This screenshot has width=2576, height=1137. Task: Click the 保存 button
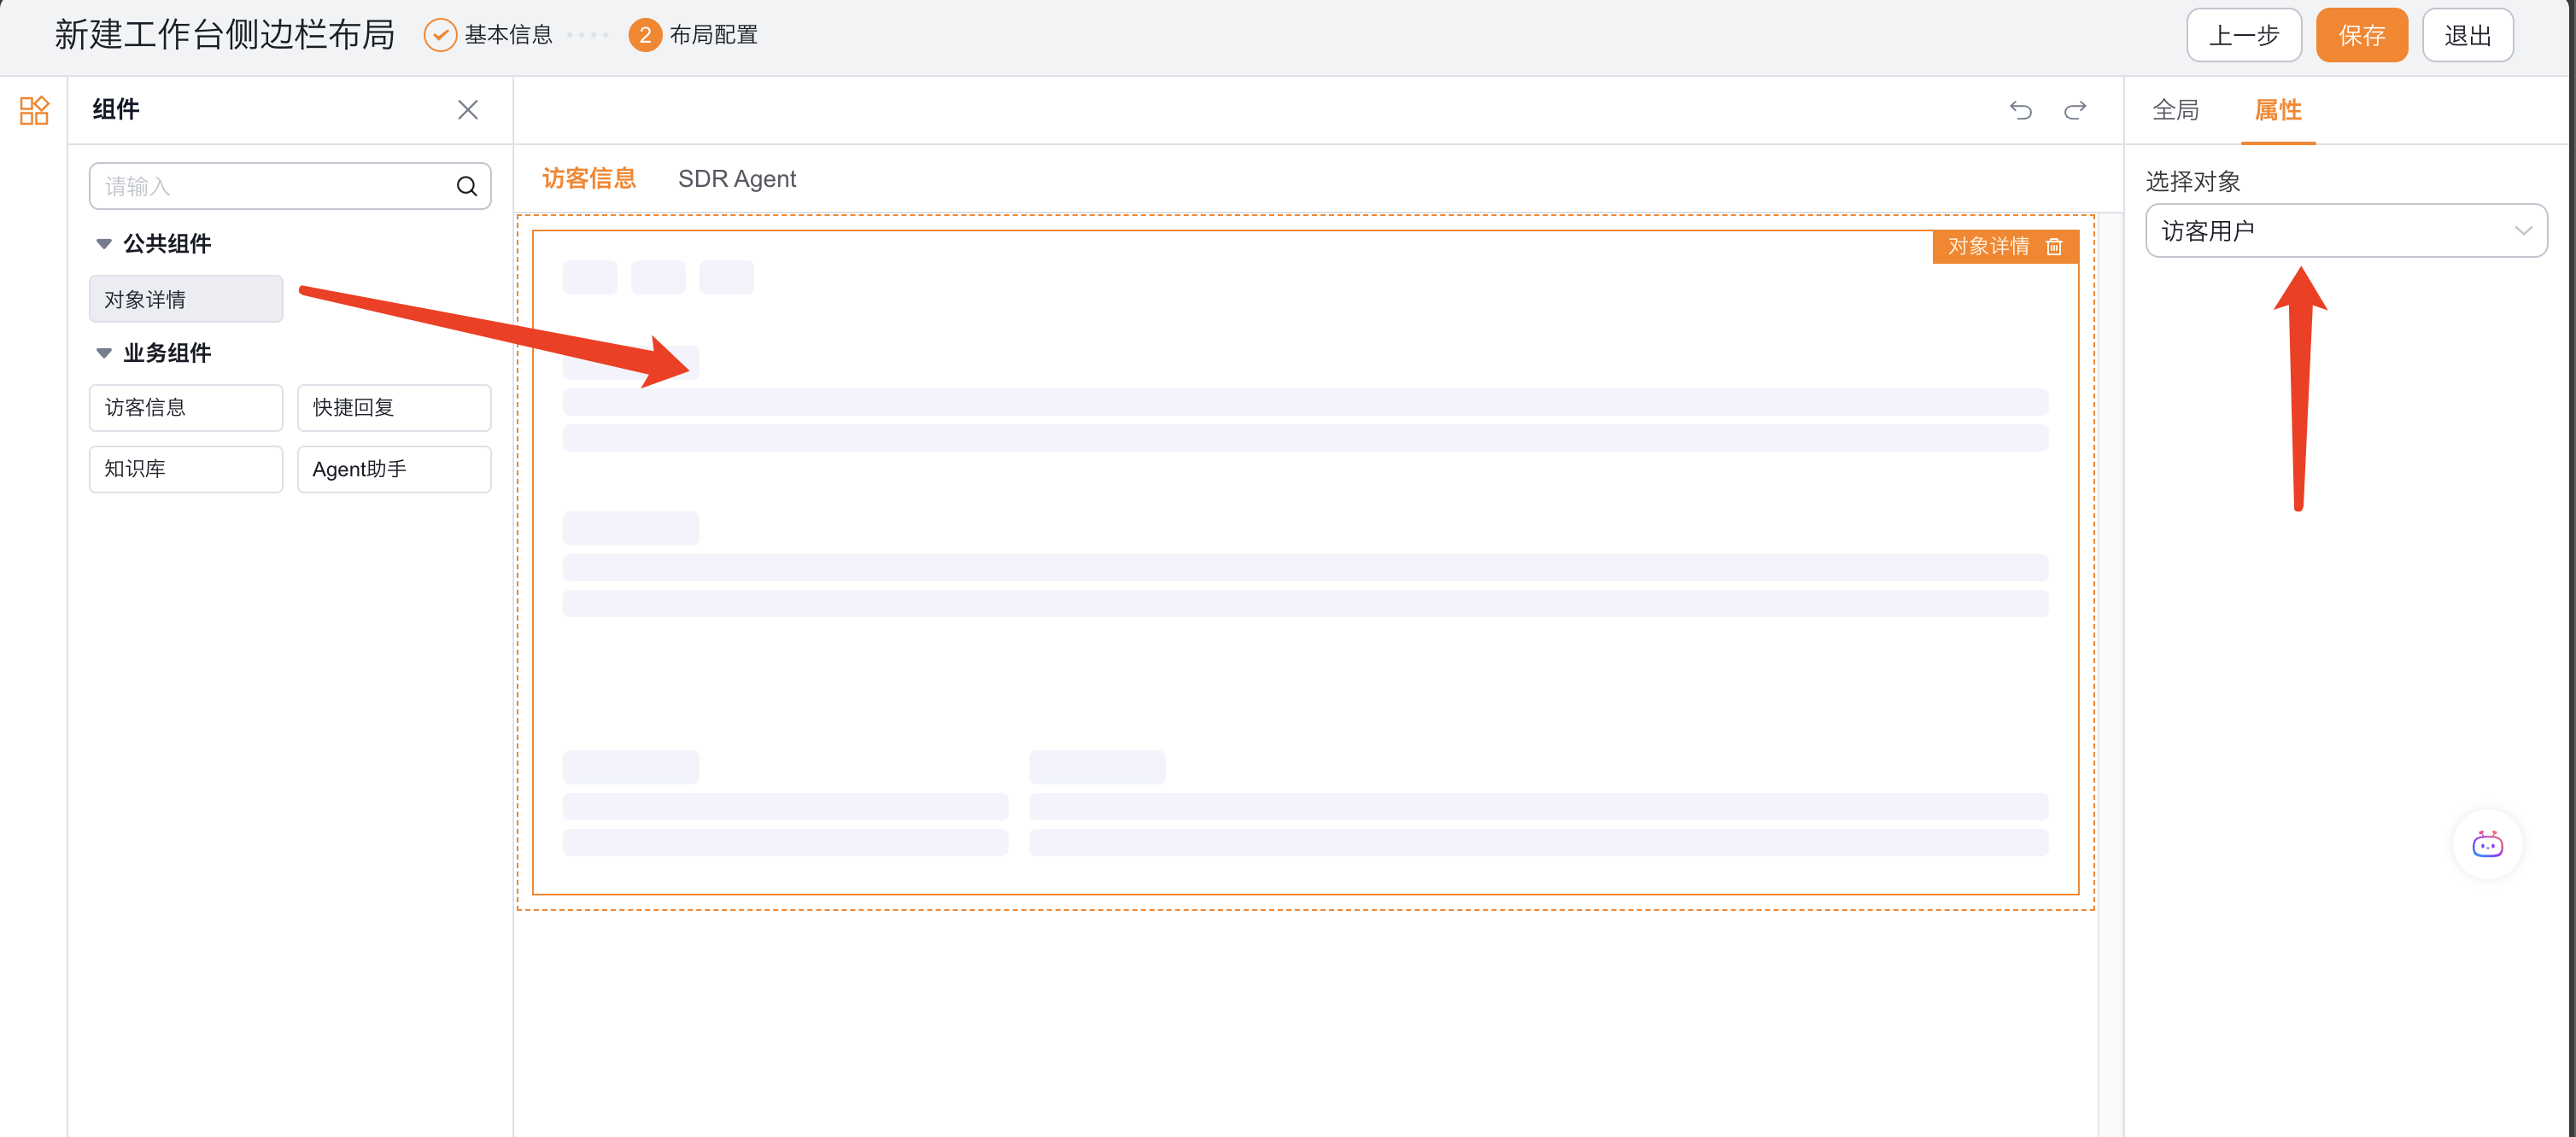[x=2361, y=36]
